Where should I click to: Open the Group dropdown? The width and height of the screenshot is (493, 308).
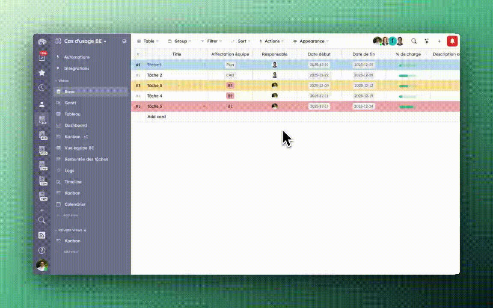180,41
